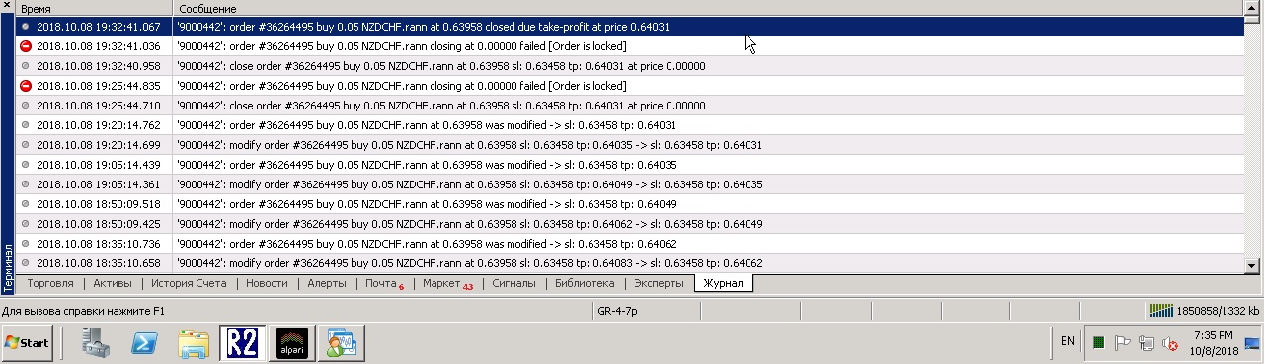Select the 19:25:44.835 closing failed row
The height and width of the screenshot is (364, 1264).
click(x=630, y=86)
